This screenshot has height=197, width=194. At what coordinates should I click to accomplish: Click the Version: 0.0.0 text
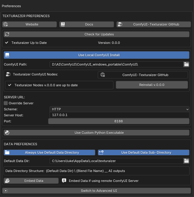(109, 43)
